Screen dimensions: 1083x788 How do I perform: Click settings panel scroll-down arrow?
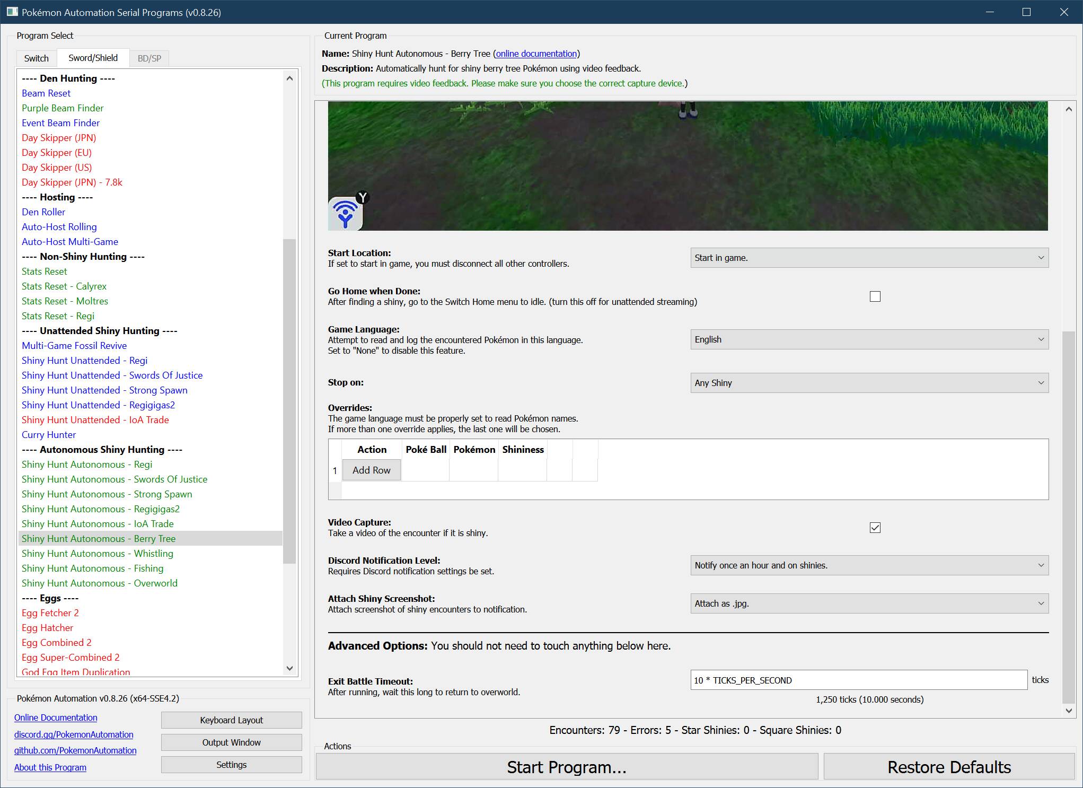1069,711
